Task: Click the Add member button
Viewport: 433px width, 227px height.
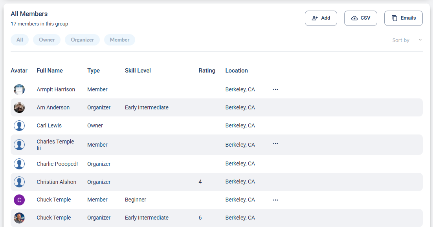Action: [x=321, y=18]
